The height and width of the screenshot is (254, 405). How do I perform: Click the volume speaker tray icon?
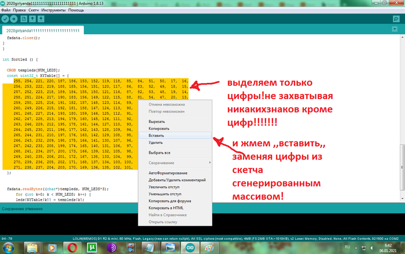tap(371, 248)
